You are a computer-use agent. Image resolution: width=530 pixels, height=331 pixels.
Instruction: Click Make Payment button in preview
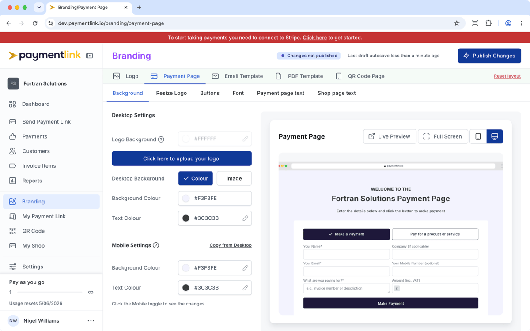391,303
